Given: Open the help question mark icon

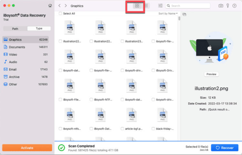Looking at the screenshot, I should point(235,6).
